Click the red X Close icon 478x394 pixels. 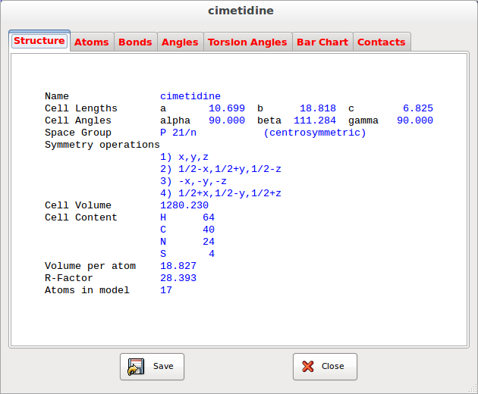308,366
